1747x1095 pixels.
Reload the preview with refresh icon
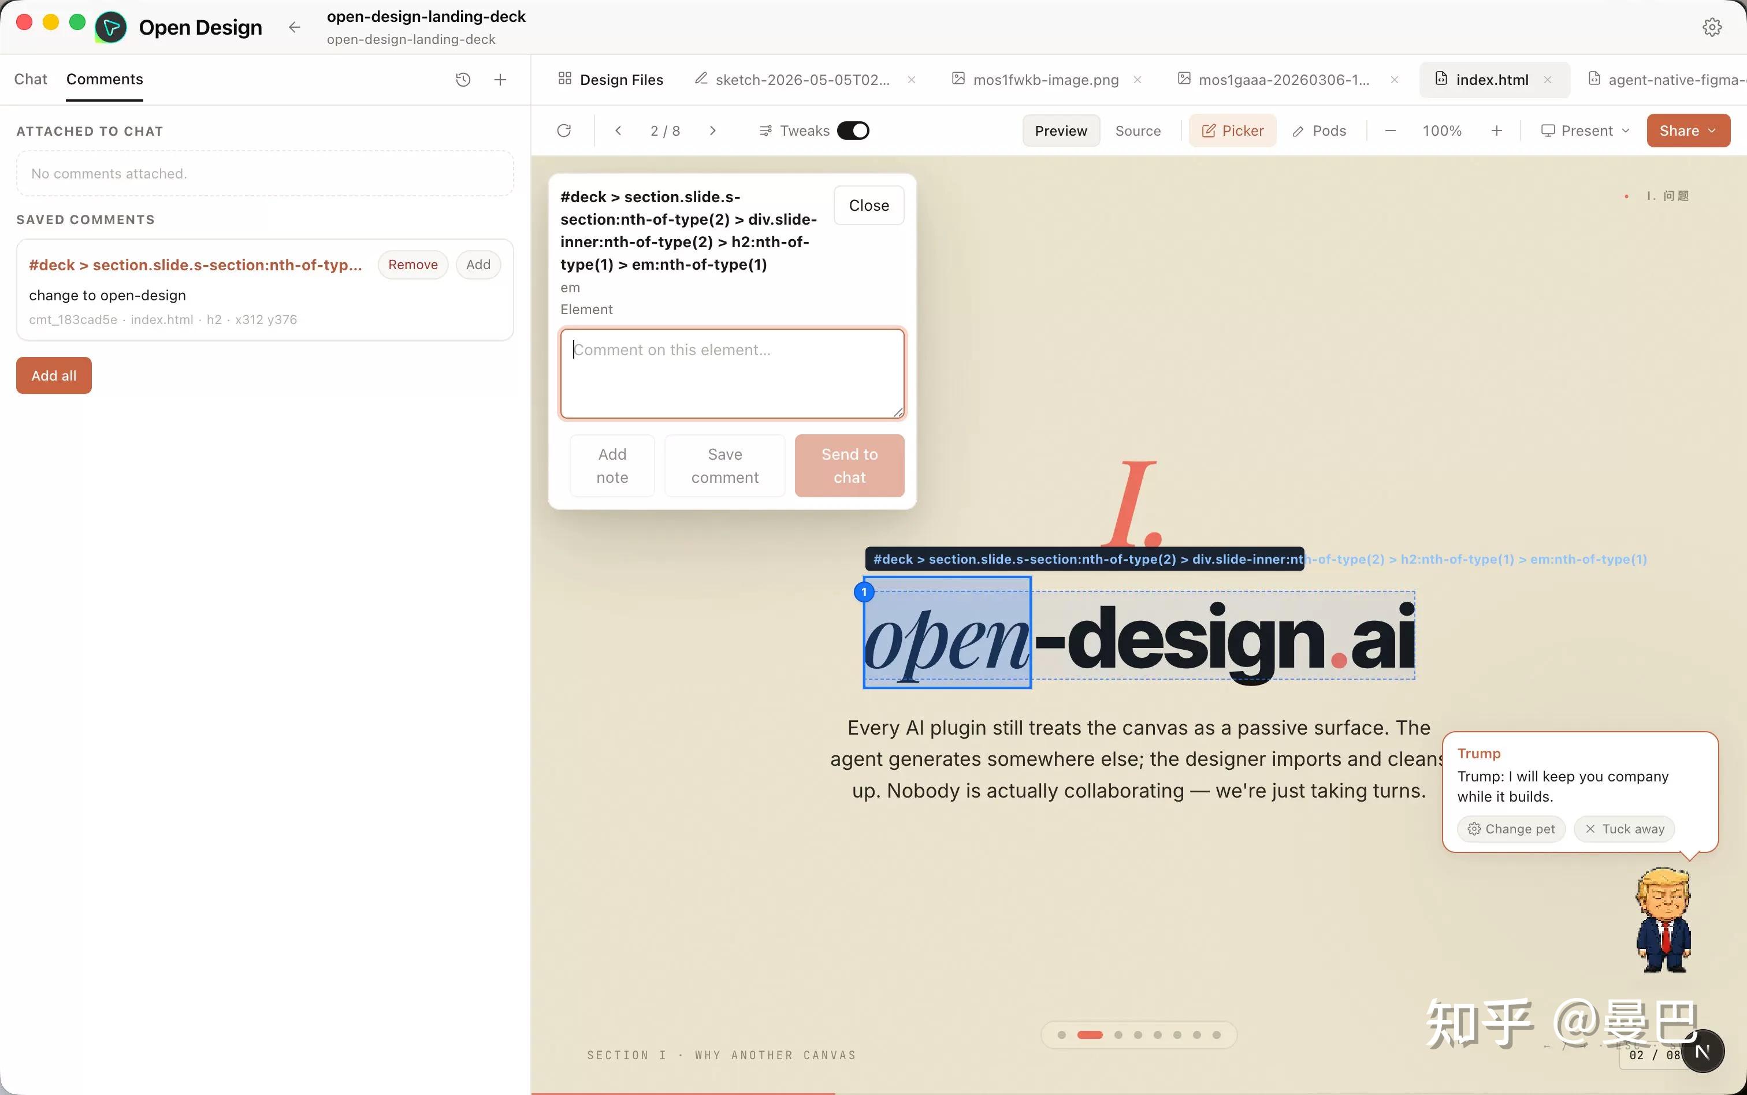click(564, 131)
